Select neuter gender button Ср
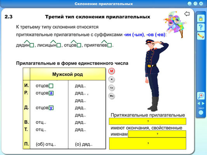Viewport: 207px width, 155px height. pyautogui.click(x=111, y=88)
